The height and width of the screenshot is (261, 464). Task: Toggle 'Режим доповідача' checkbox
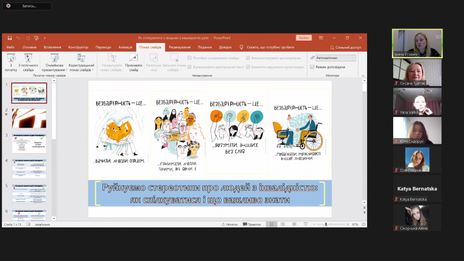[x=313, y=67]
